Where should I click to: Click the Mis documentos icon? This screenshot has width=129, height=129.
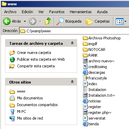tap(12, 98)
